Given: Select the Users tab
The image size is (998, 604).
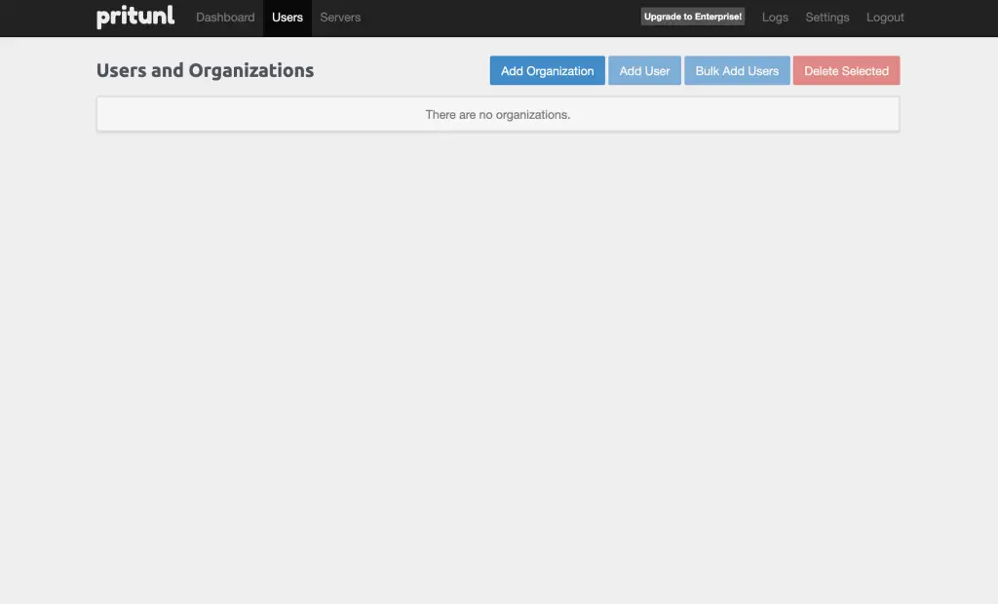Looking at the screenshot, I should tap(287, 17).
